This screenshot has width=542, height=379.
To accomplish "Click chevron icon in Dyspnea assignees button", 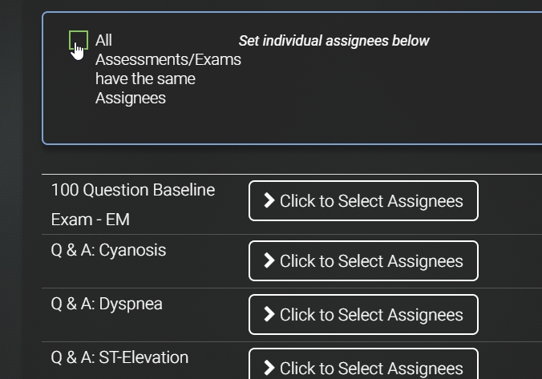I will coord(269,314).
